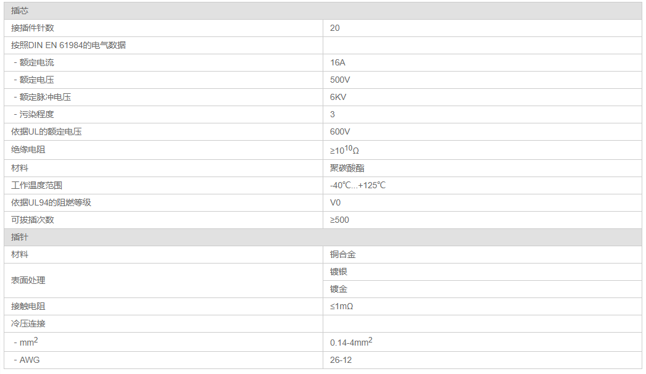Viewport: 646px width, 374px height.
Task: Click the -40℃...+125℃ temperature range value
Action: click(x=358, y=185)
